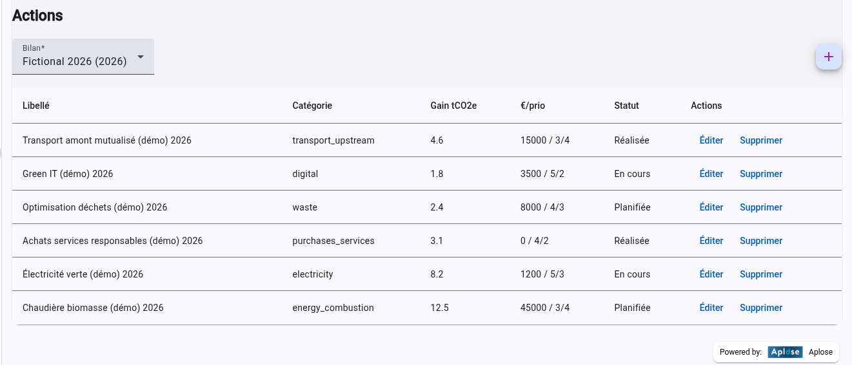Open the Bilan dropdown selector

click(x=75, y=57)
